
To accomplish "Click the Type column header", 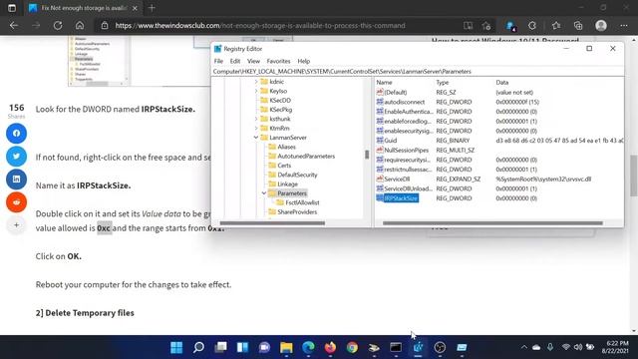I will (443, 82).
